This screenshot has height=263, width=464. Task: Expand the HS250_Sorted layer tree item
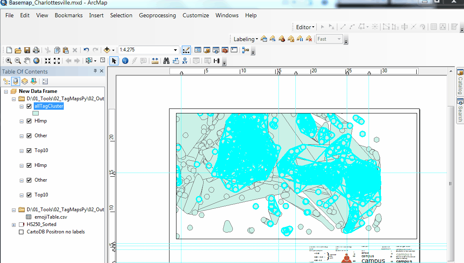14,224
